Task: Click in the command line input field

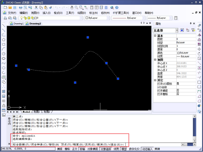Action: (153, 144)
